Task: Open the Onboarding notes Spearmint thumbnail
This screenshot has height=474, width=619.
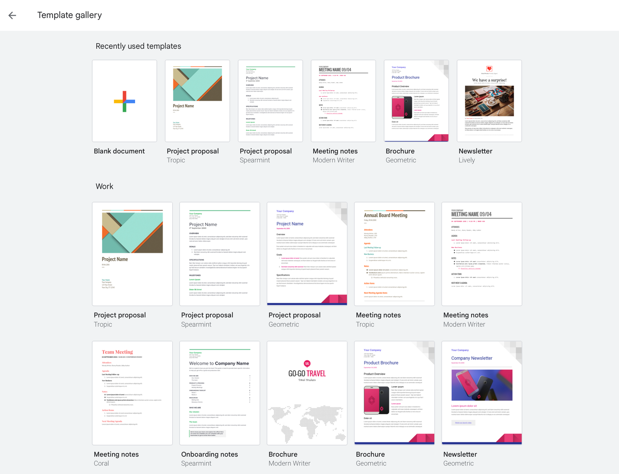Action: pos(220,393)
